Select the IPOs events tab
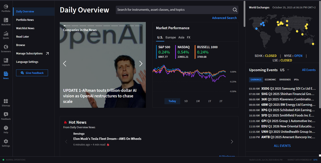This screenshot has width=321, height=163. click(x=296, y=80)
